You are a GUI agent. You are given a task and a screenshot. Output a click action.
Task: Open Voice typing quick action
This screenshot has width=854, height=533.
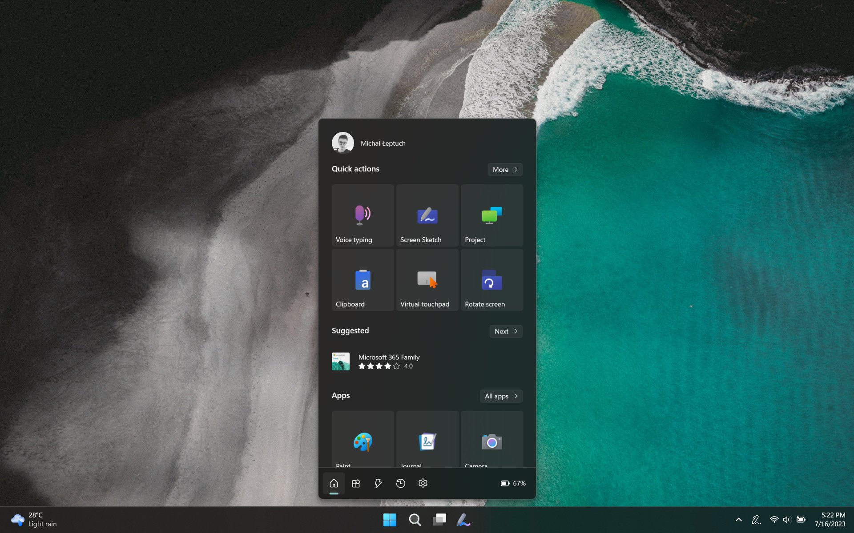coord(363,215)
